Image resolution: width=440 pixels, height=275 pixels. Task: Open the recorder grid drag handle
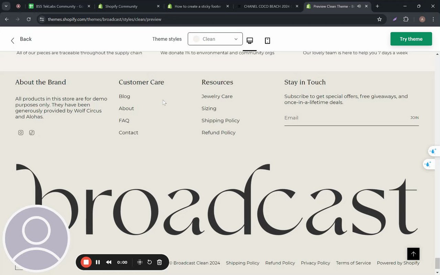pos(140,262)
